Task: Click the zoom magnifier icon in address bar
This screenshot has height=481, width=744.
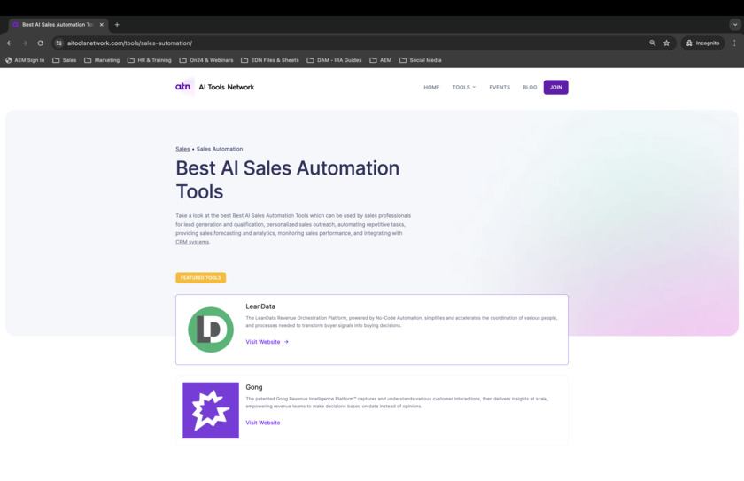Action: pyautogui.click(x=653, y=43)
